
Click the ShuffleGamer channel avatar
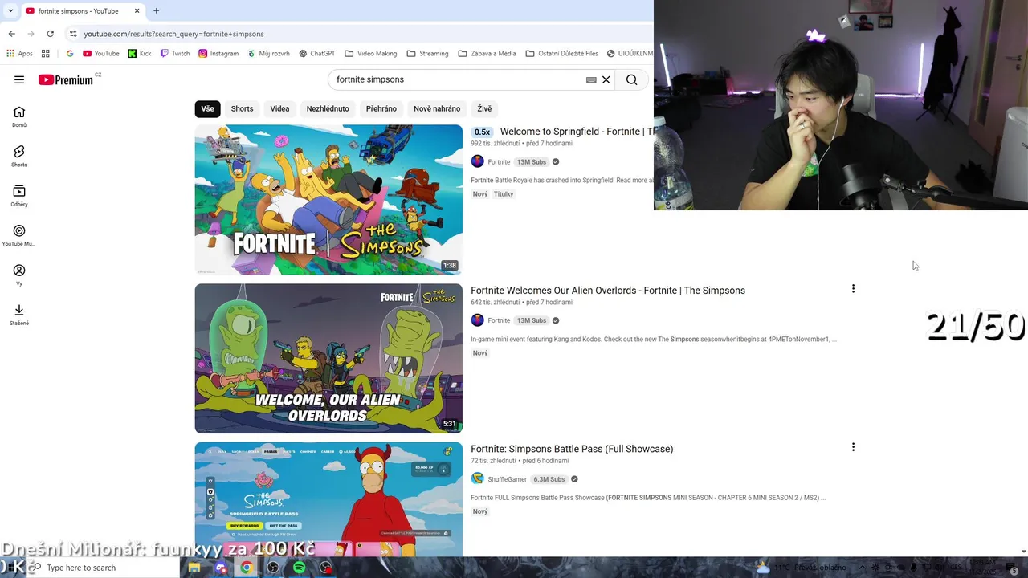point(478,479)
